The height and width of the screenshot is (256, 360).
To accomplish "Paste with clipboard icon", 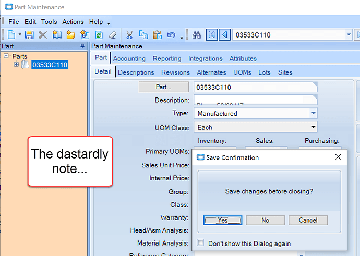I will coord(158,35).
